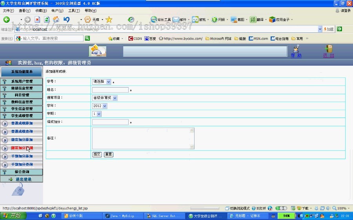Open the 下载 download manager in status bar
353x220 pixels.
[x=303, y=208]
